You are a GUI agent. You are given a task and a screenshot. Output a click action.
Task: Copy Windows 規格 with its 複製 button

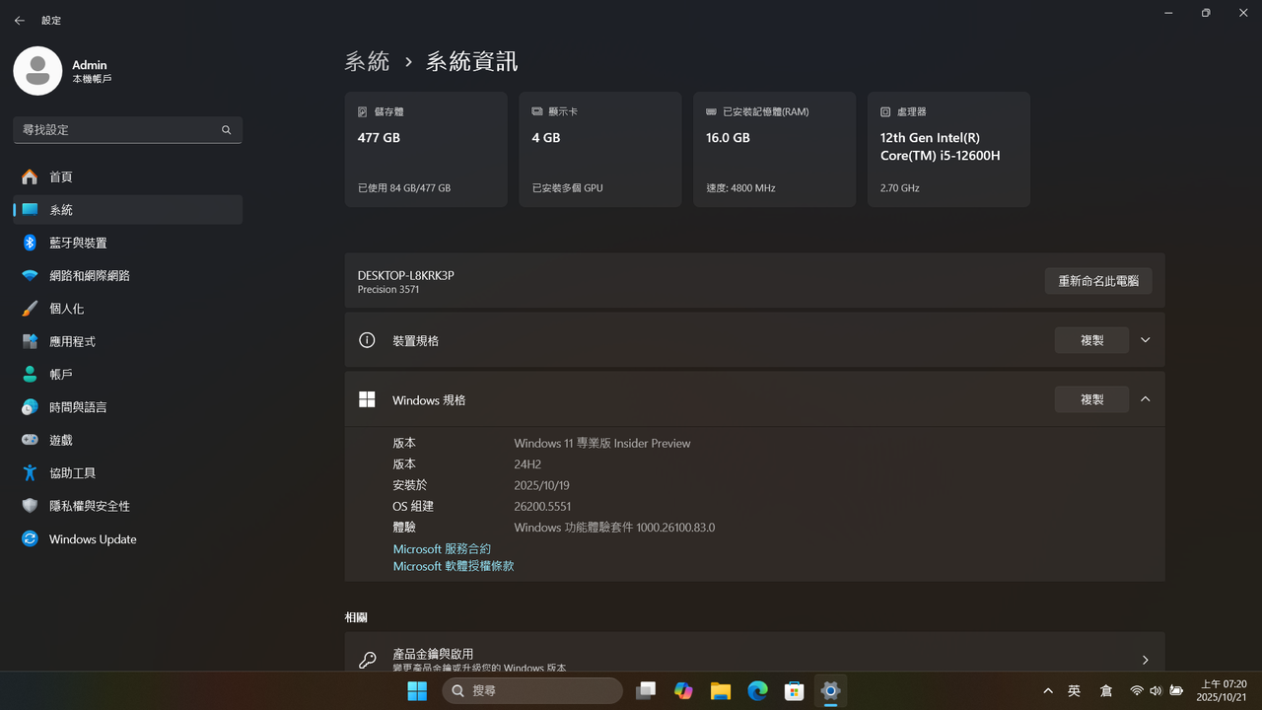coord(1091,399)
